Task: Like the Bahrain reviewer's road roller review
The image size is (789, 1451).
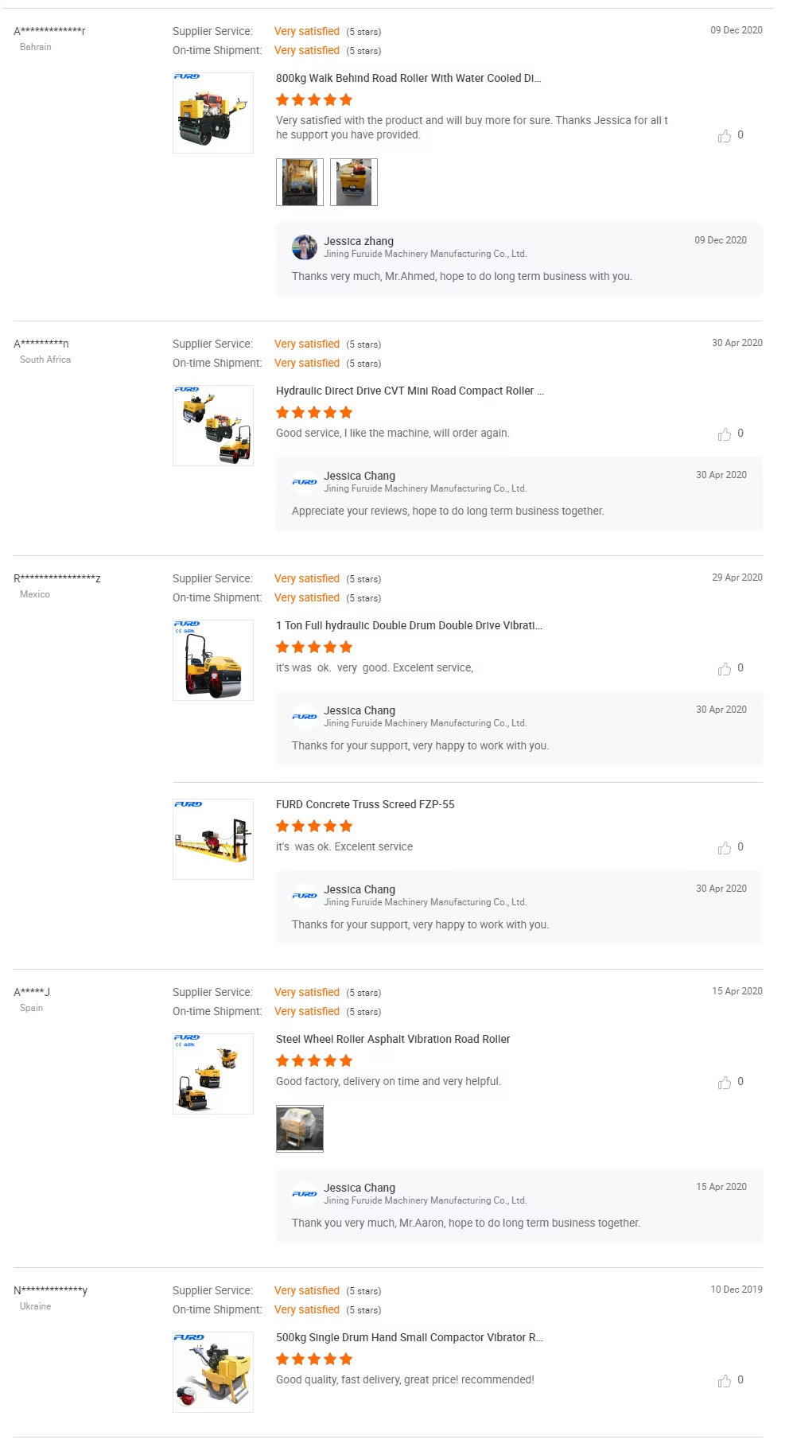Action: [x=725, y=135]
